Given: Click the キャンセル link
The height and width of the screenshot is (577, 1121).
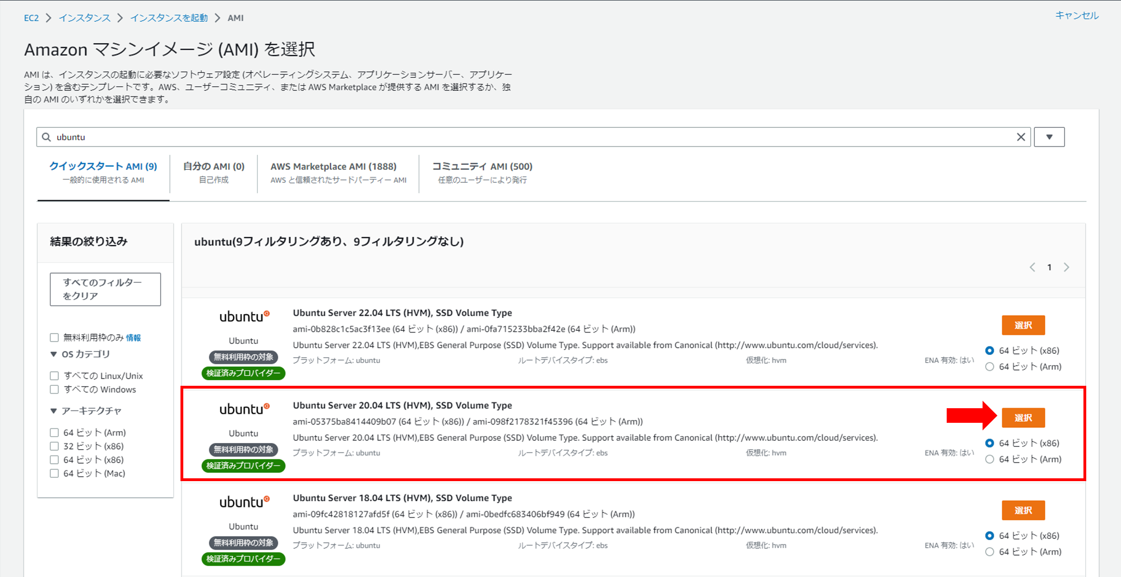Looking at the screenshot, I should coord(1077,16).
